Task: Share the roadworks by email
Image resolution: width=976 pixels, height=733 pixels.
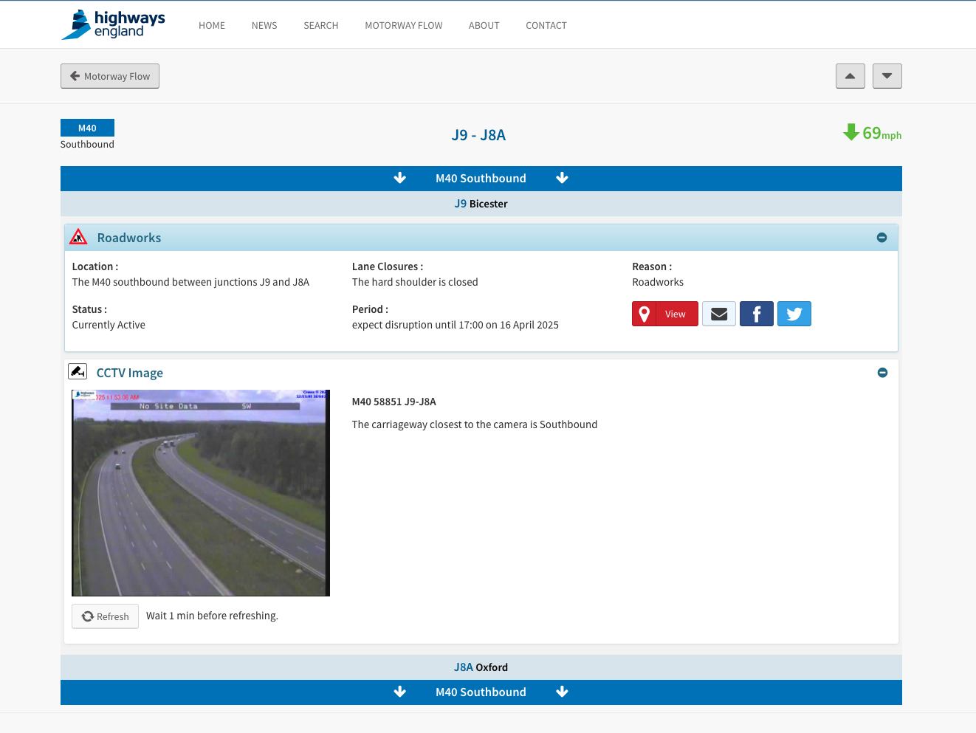Action: point(719,314)
